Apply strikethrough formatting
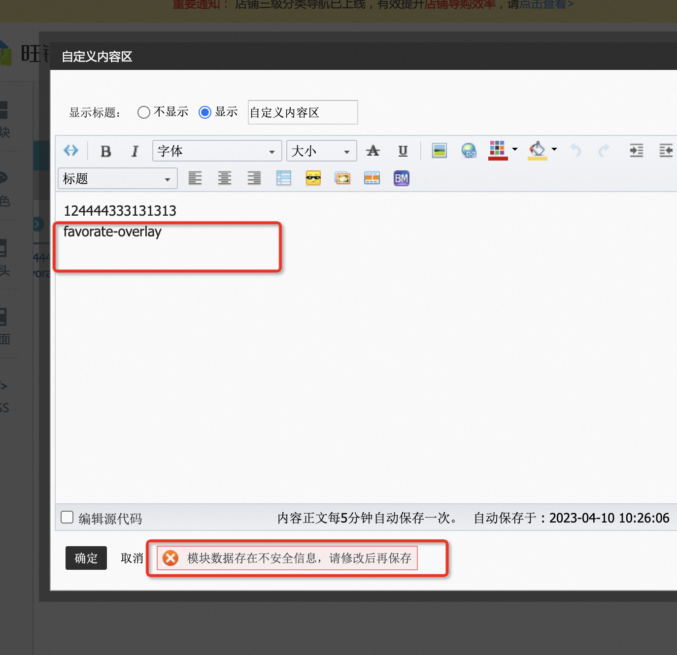Screen dimensions: 677x655 [373, 151]
